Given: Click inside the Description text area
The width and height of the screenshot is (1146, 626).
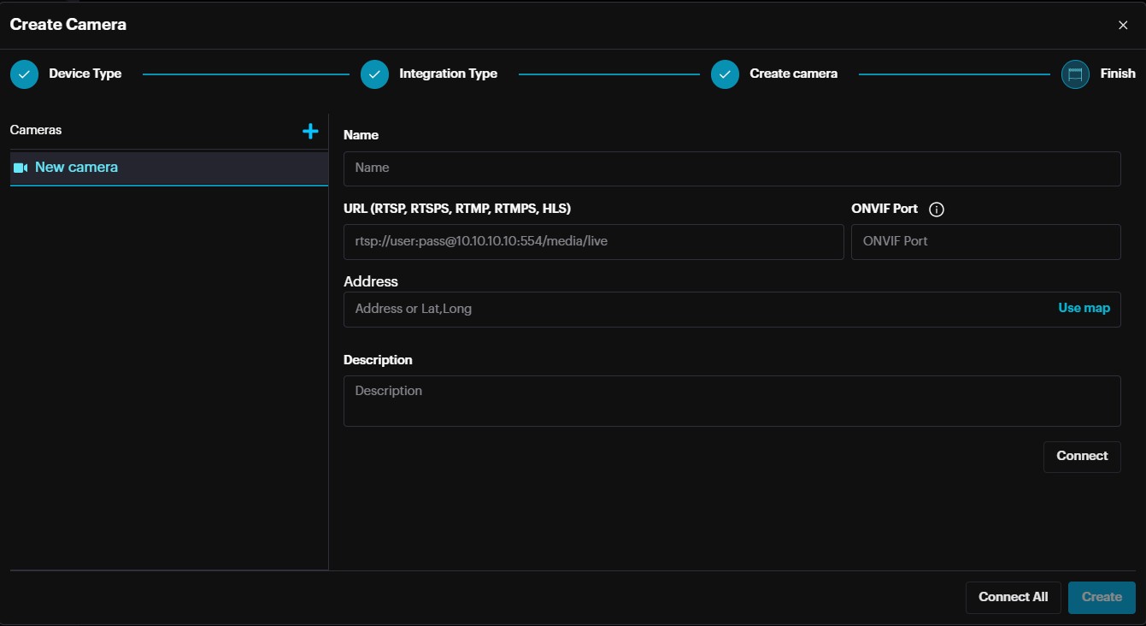Looking at the screenshot, I should (732, 400).
